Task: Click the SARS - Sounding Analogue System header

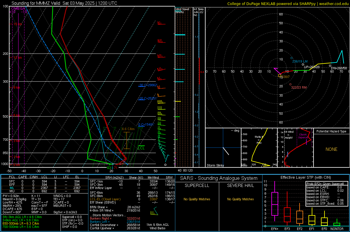Action: point(219,178)
